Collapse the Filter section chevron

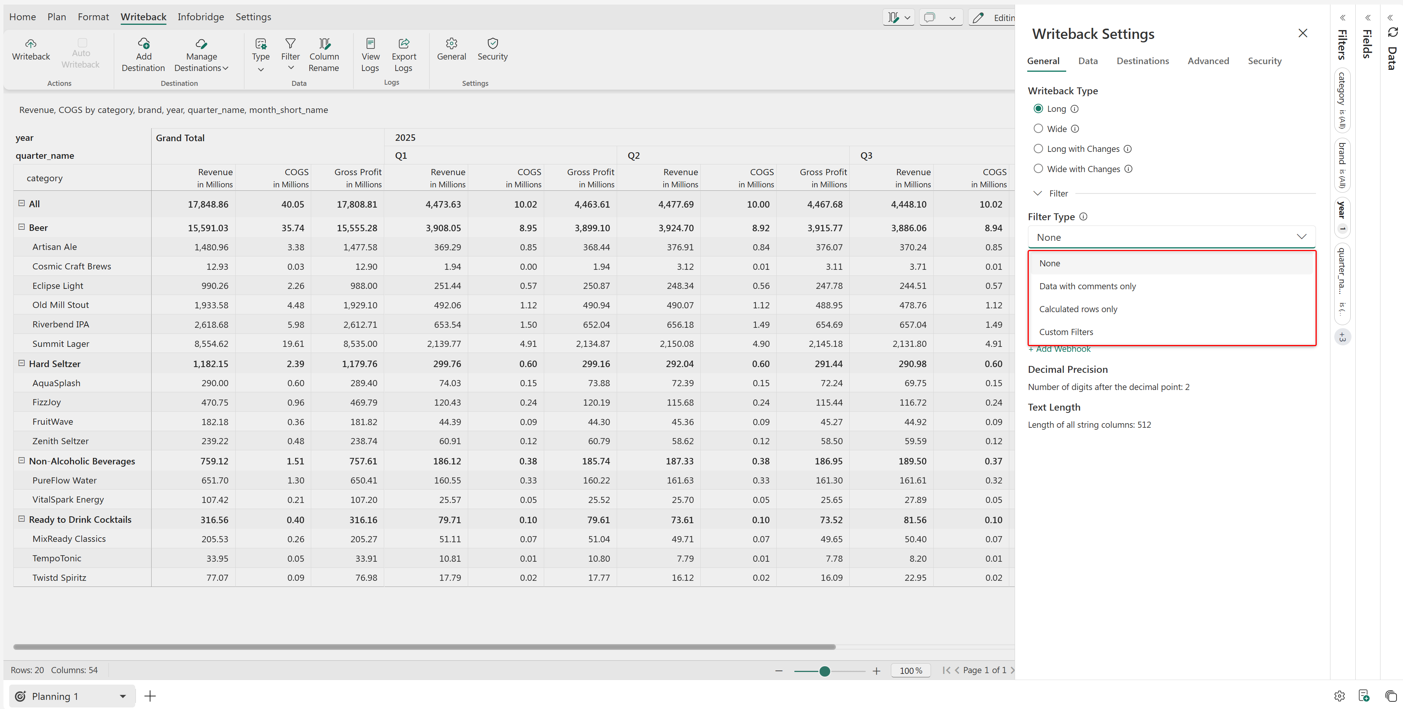pyautogui.click(x=1038, y=194)
